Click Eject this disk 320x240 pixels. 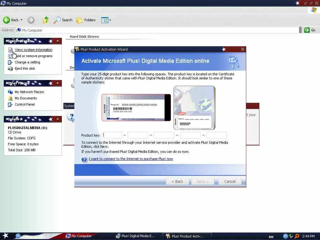25,68
